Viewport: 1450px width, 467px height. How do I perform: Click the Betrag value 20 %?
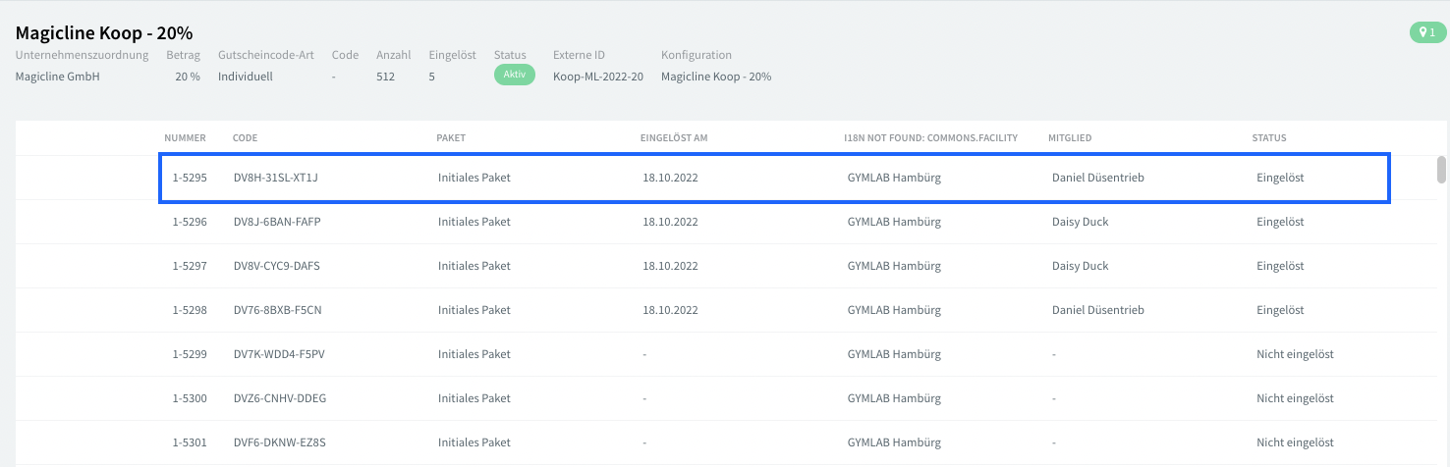coord(188,77)
